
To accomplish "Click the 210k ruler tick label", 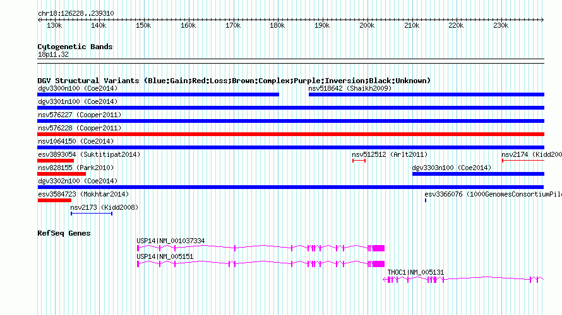I will pyautogui.click(x=412, y=25).
